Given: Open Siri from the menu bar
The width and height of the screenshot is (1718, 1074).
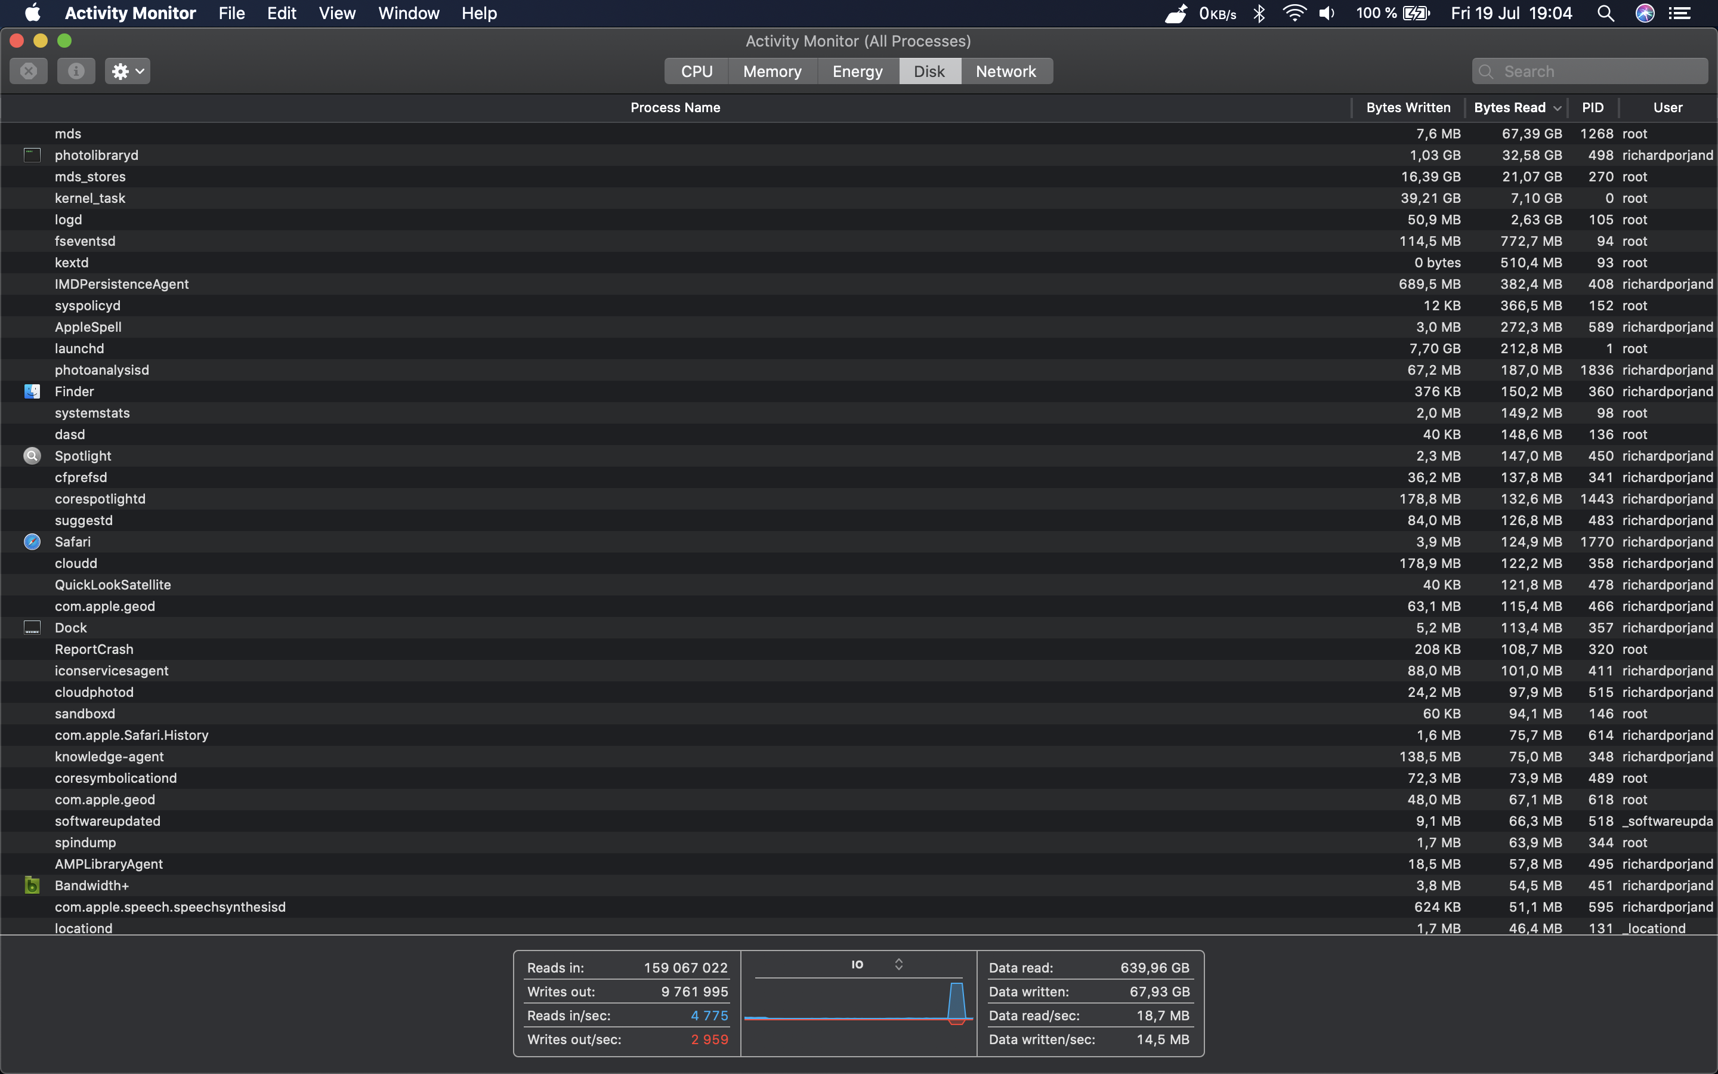Looking at the screenshot, I should coord(1645,14).
